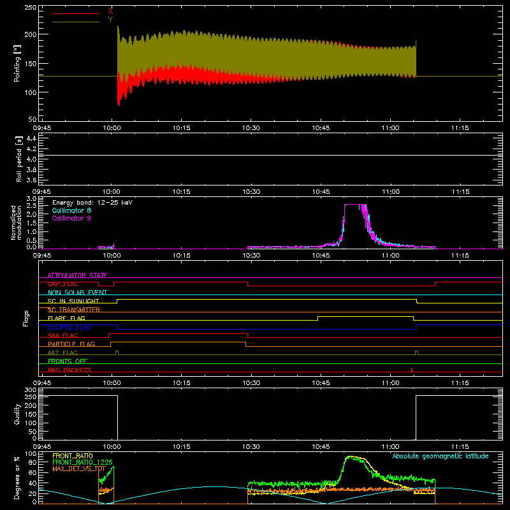
Task: Click the 11:00 label under Quality plot
Action: click(390, 447)
